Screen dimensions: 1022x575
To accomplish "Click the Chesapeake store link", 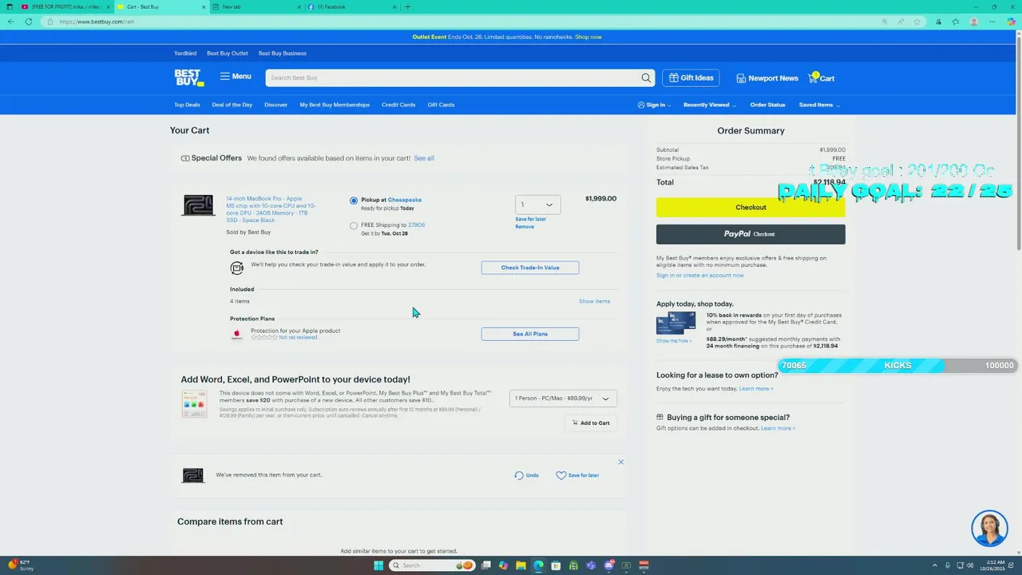I will [x=405, y=200].
